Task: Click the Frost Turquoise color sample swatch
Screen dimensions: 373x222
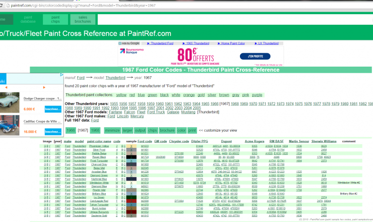Action: (x=131, y=161)
